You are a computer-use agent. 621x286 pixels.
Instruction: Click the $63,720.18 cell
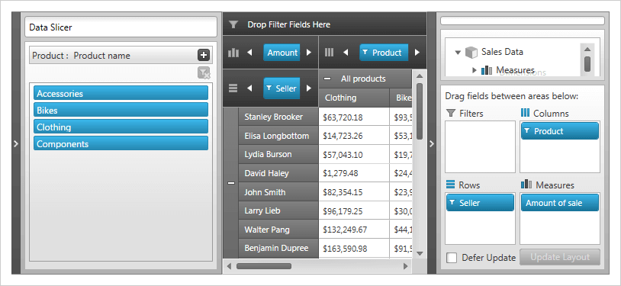[354, 117]
